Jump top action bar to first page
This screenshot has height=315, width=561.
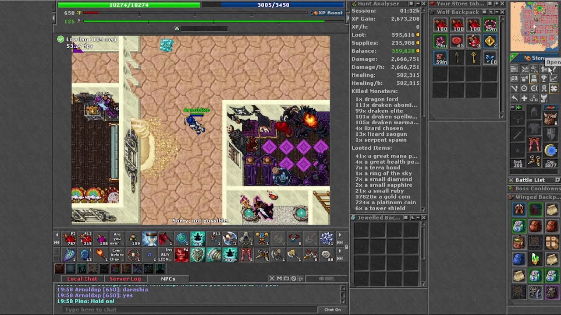(x=57, y=242)
